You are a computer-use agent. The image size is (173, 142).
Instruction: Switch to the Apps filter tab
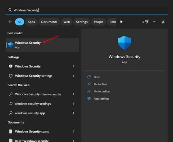click(31, 22)
